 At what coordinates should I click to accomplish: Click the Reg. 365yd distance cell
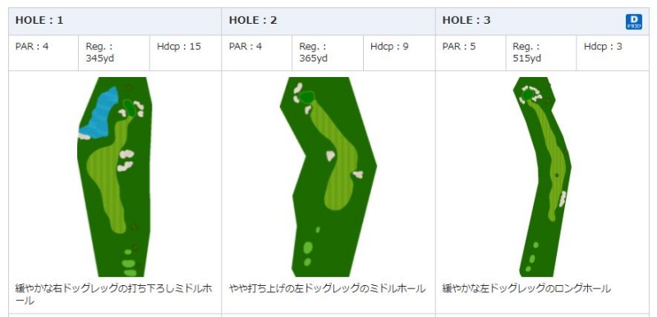(328, 52)
